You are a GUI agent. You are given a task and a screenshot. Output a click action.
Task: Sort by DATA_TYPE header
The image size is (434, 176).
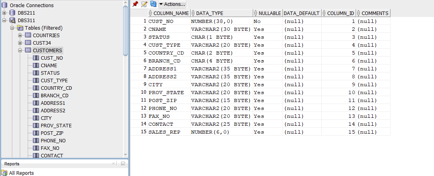(222, 13)
